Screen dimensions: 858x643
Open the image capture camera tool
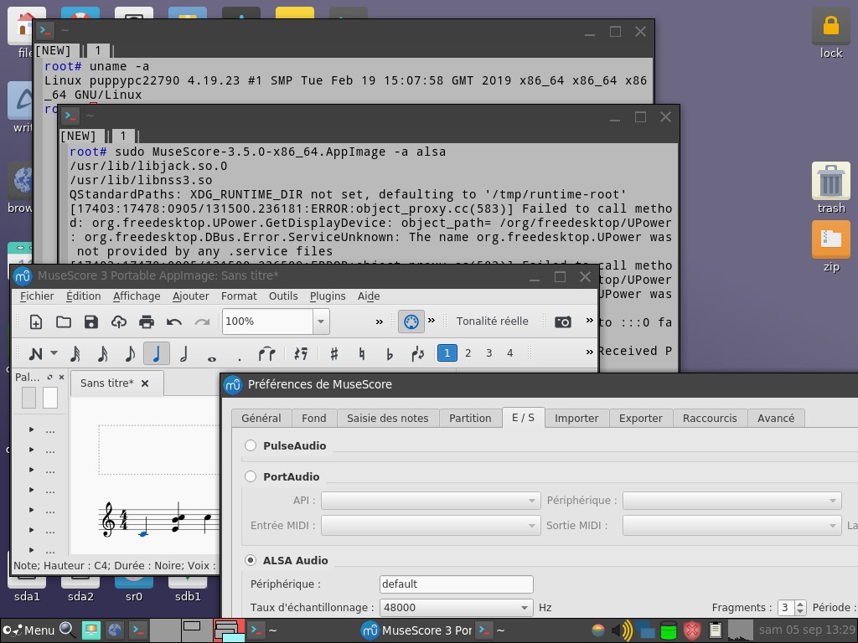point(563,321)
